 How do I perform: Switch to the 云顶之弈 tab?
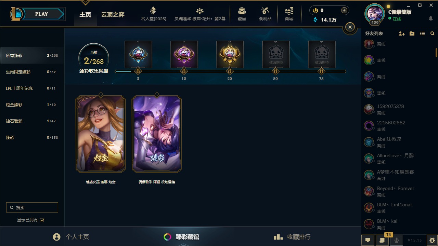[x=113, y=14]
